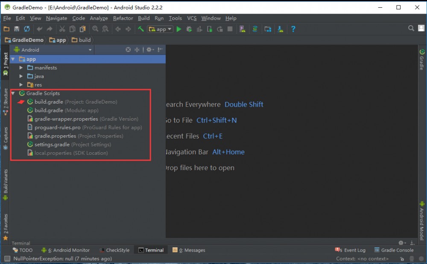The image size is (427, 264).
Task: Open the VCS menu
Action: click(192, 18)
